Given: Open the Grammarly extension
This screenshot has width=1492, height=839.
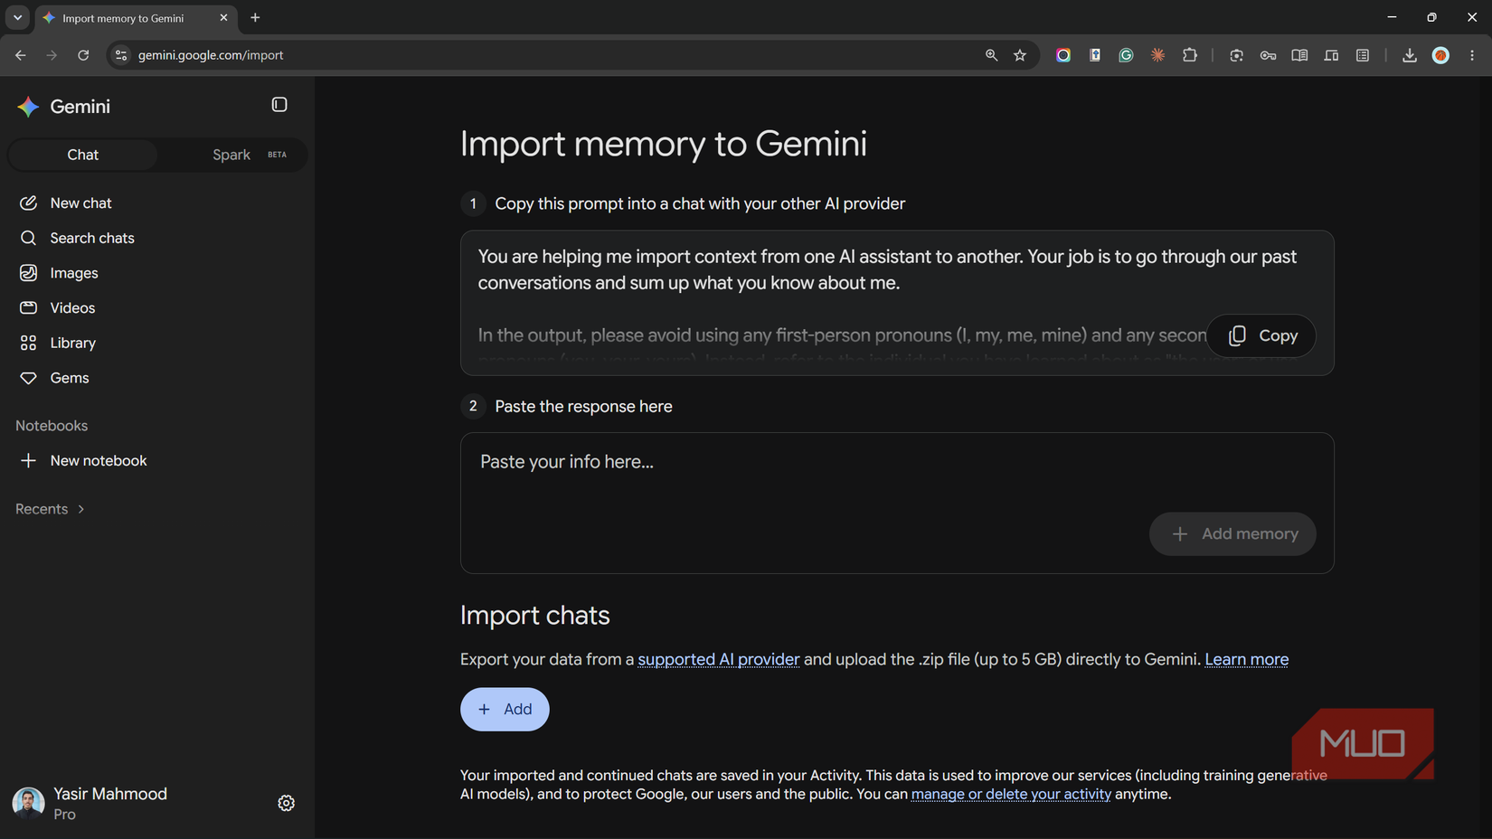Looking at the screenshot, I should [x=1126, y=55].
